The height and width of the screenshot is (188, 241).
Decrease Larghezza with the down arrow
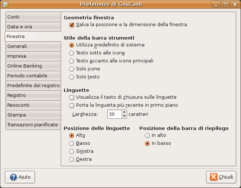(124, 116)
